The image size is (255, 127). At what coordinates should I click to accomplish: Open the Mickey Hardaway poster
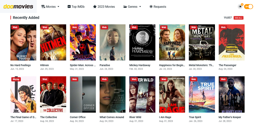[142, 42]
